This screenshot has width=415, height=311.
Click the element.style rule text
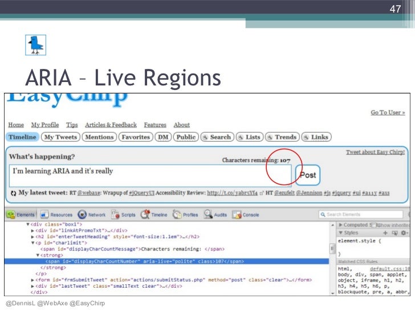359,241
